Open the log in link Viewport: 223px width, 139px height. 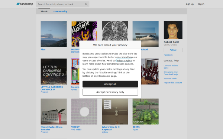pyautogui.click(x=201, y=4)
